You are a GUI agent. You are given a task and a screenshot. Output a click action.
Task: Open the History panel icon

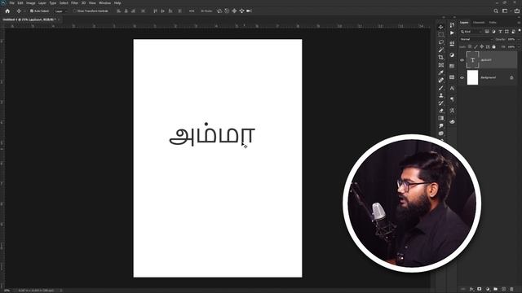point(452,25)
